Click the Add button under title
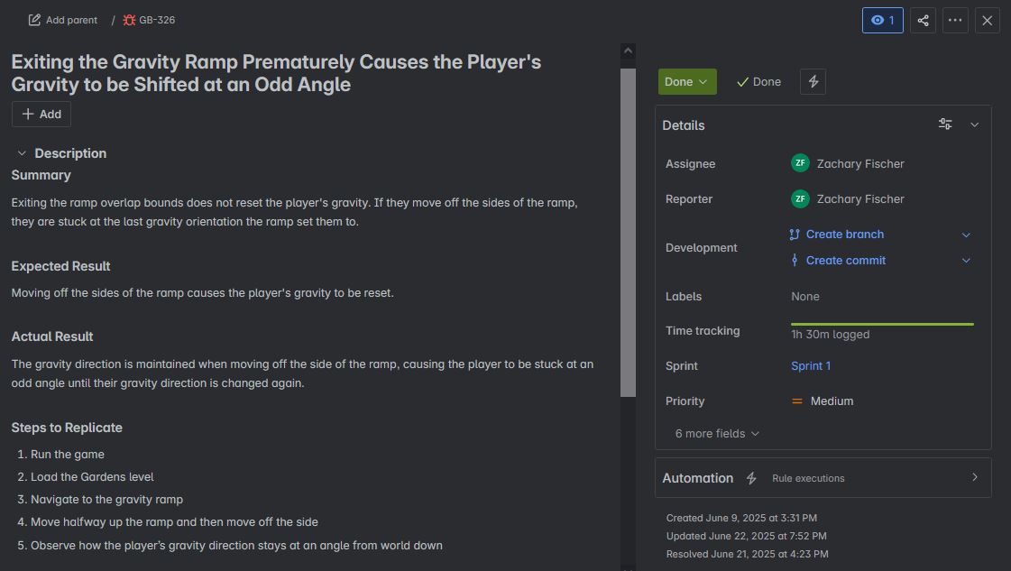Viewport: 1011px width, 571px height. tap(41, 114)
